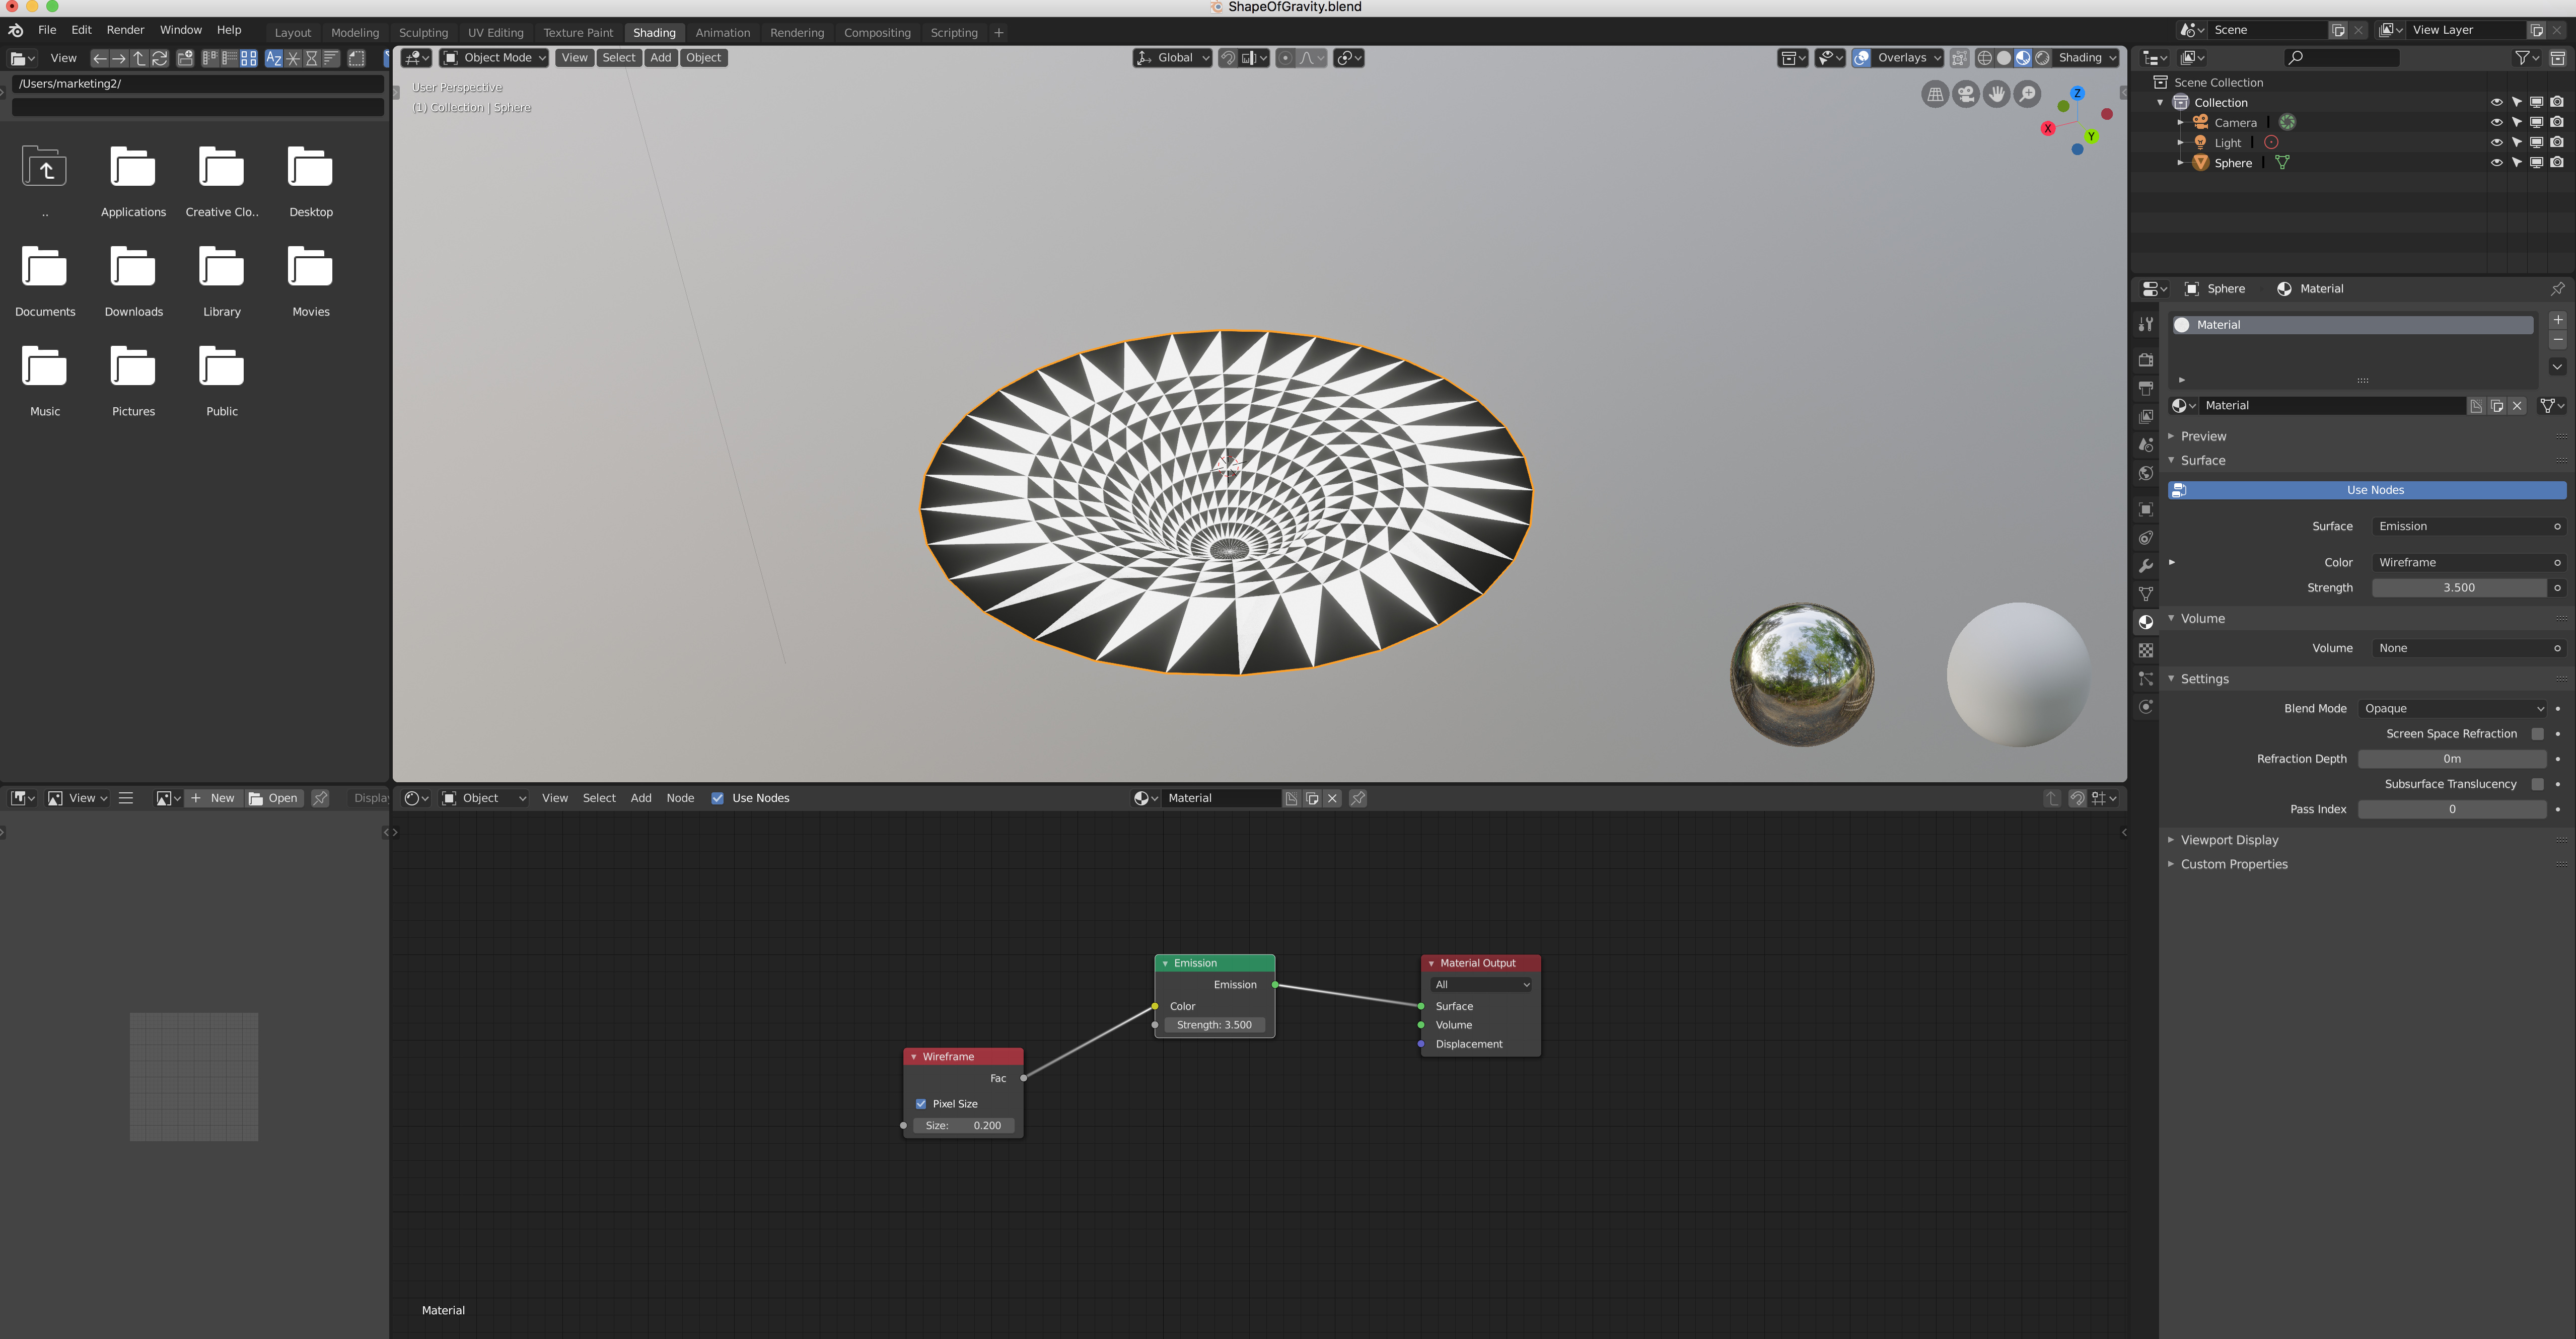Expand the Preview panel
2576x1339 pixels.
[x=2203, y=436]
